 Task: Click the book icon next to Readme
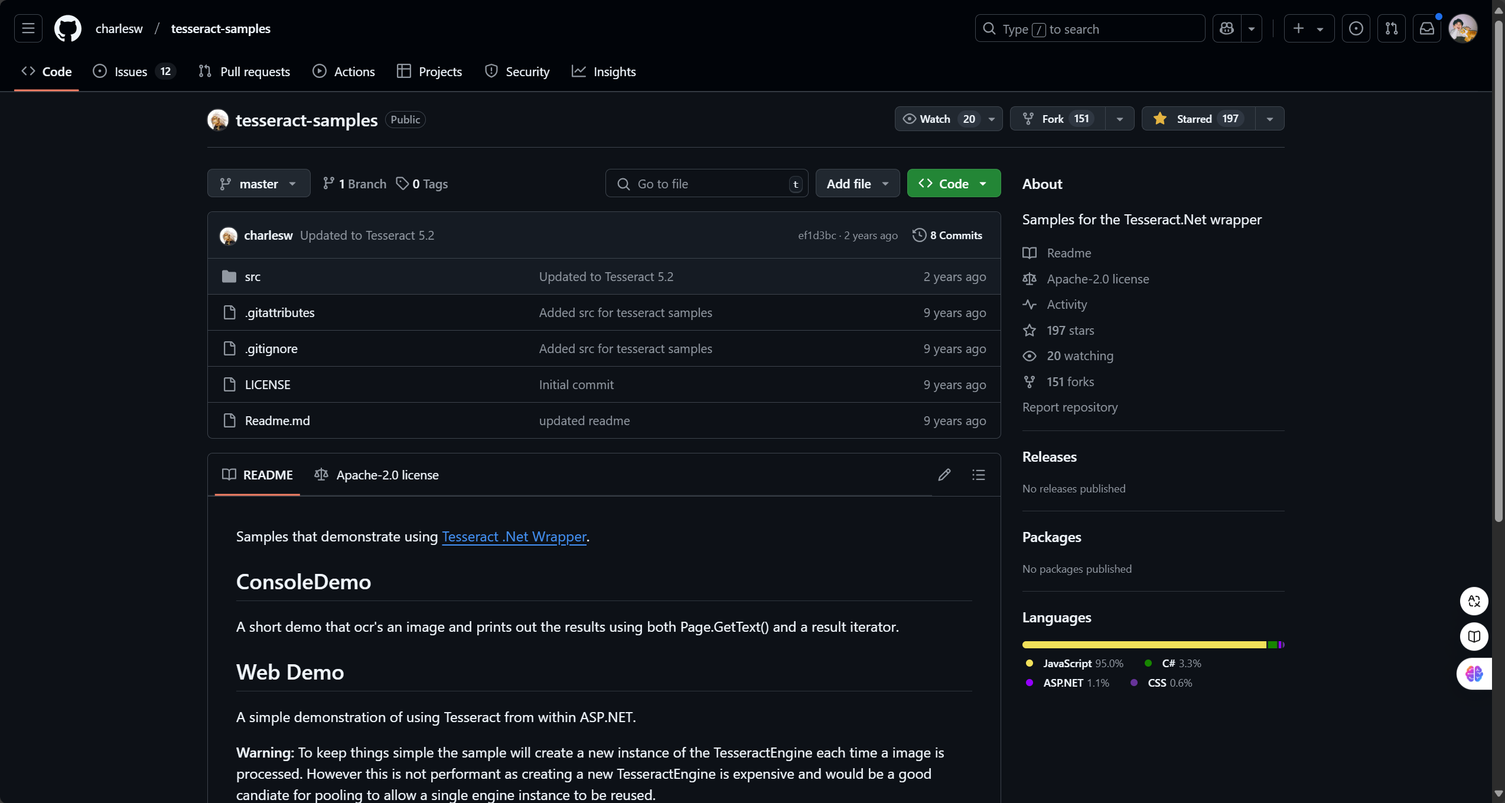click(1030, 253)
